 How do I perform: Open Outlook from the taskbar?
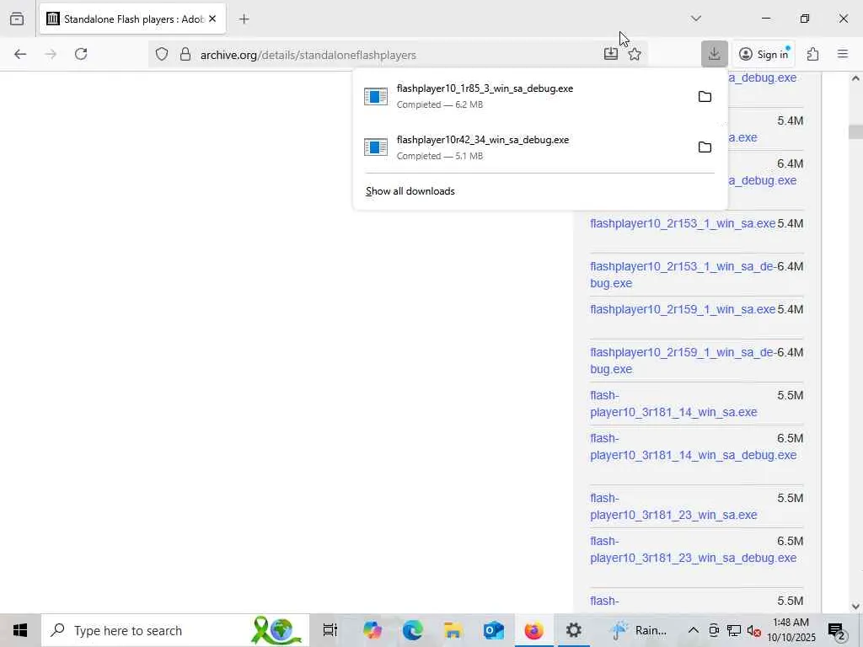click(x=493, y=630)
